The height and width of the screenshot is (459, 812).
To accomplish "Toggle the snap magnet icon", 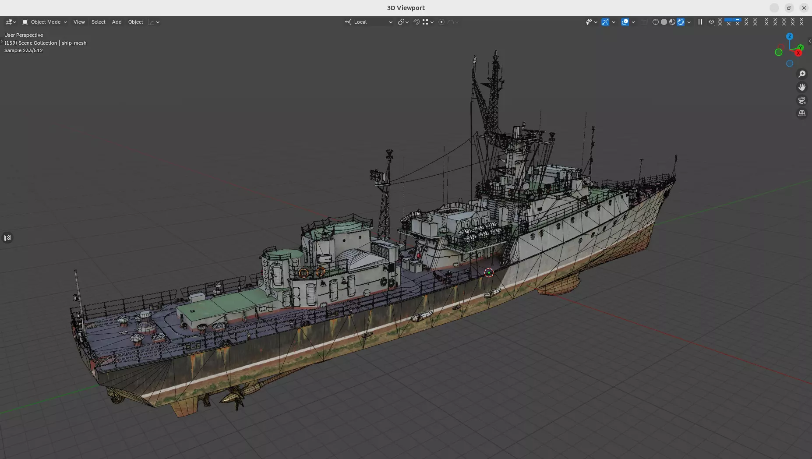I will point(417,22).
